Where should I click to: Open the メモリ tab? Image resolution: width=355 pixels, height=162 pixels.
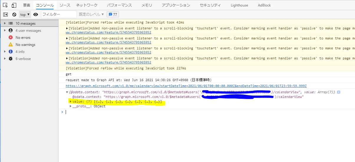pos(147,5)
